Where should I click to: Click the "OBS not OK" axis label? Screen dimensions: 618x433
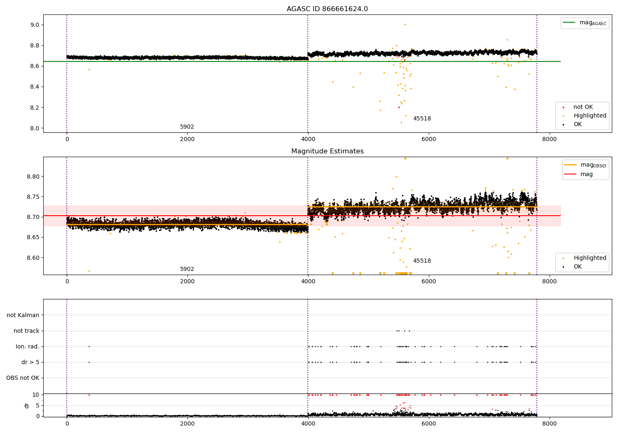pyautogui.click(x=23, y=378)
